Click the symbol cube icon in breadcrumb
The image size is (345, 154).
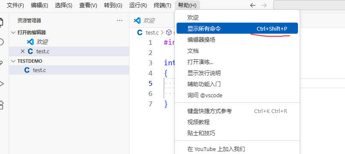click(169, 33)
